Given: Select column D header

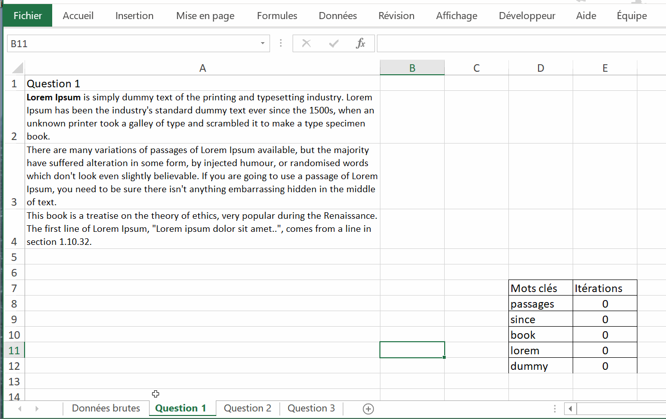Looking at the screenshot, I should click(541, 68).
